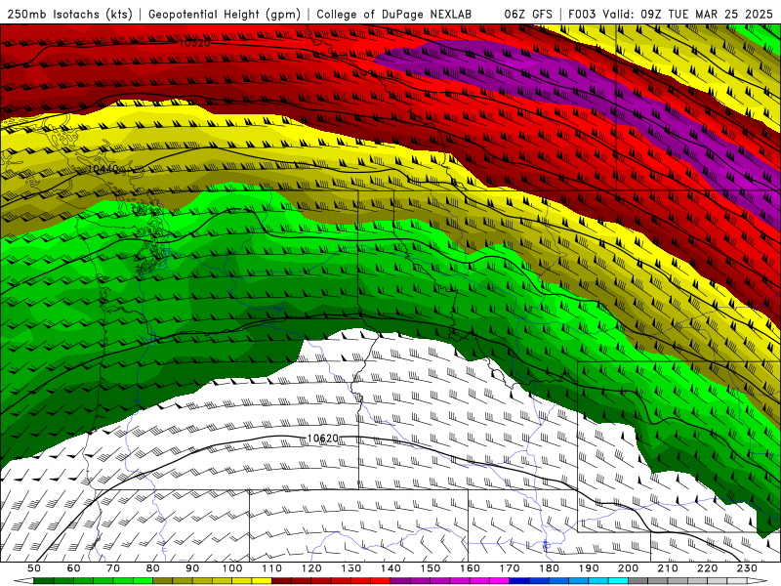Click the 10620 height contour label

coord(323,439)
